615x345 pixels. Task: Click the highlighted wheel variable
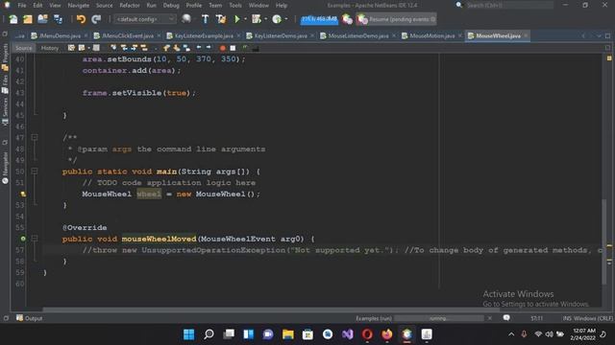[149, 194]
